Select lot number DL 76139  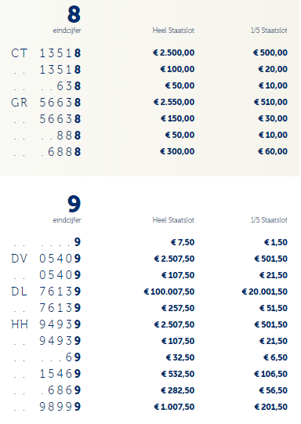click(46, 292)
